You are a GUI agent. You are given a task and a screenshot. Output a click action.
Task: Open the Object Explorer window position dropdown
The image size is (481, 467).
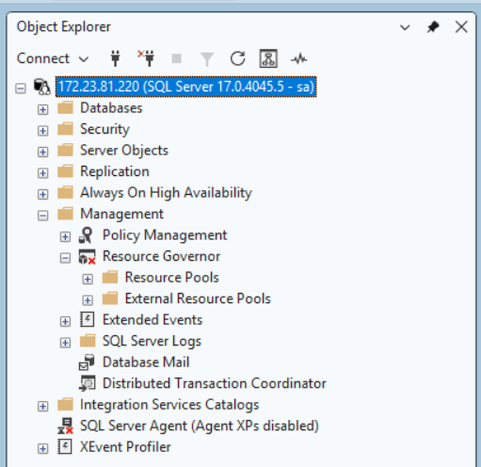(405, 27)
